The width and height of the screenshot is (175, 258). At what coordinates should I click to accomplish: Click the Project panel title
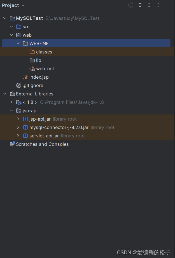click(11, 5)
